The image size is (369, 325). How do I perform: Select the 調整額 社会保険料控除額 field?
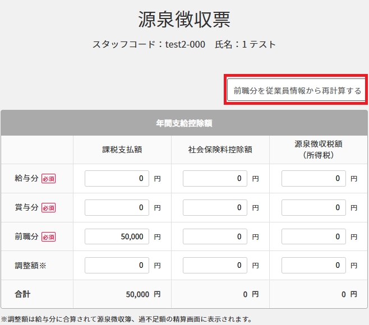215,265
